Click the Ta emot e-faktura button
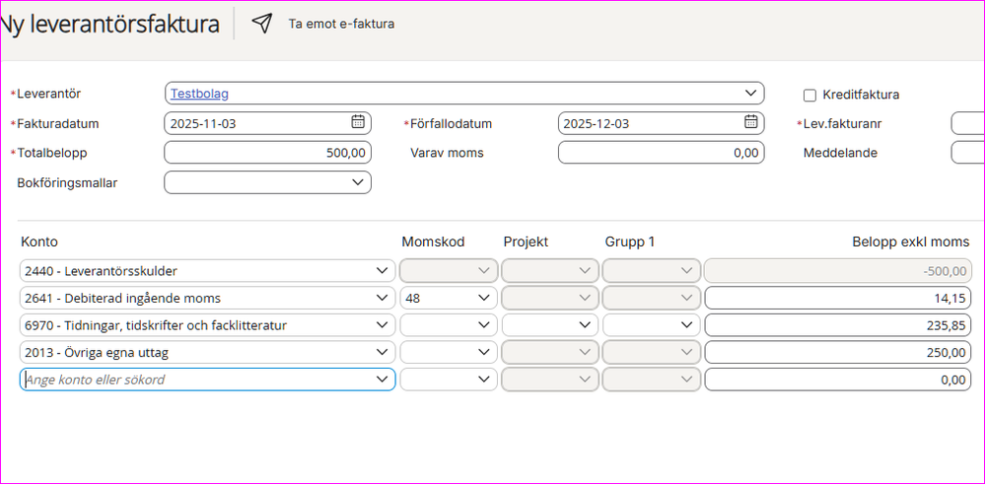 coord(341,25)
